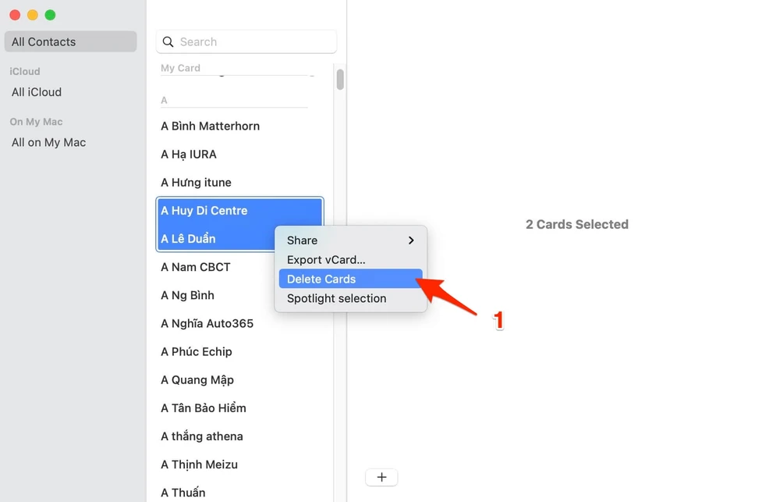Click the magnifying glass search icon
This screenshot has height=502, width=780.
(168, 42)
